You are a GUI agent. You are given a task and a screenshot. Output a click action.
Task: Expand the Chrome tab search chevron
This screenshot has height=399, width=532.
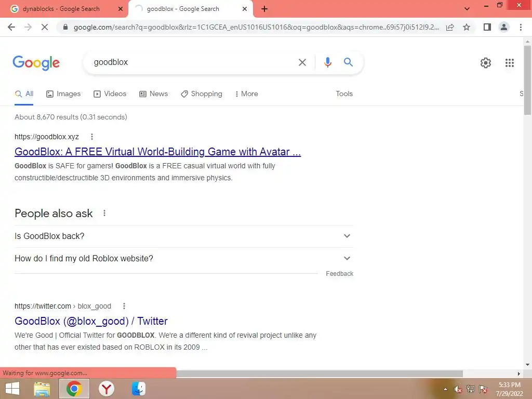[x=467, y=9]
